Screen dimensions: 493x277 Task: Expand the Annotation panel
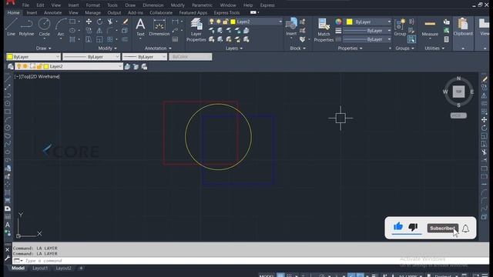pyautogui.click(x=158, y=48)
